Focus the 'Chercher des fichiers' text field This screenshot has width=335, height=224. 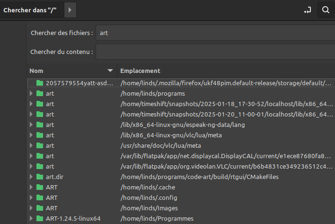pos(213,33)
